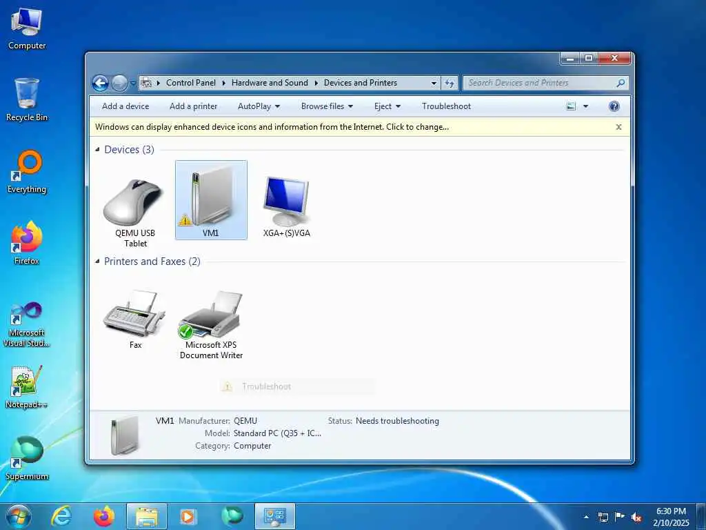Open the AutoPlay dropdown
This screenshot has height=530, width=706.
tap(259, 106)
